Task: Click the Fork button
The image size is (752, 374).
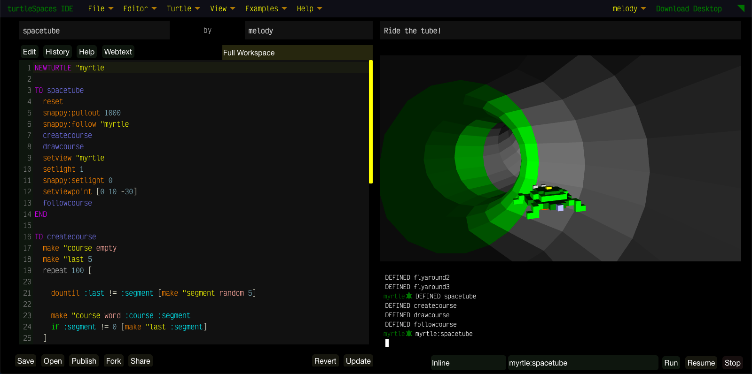Action: (x=113, y=361)
